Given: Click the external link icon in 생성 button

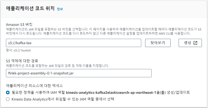Looking at the screenshot, I should pos(195,43).
